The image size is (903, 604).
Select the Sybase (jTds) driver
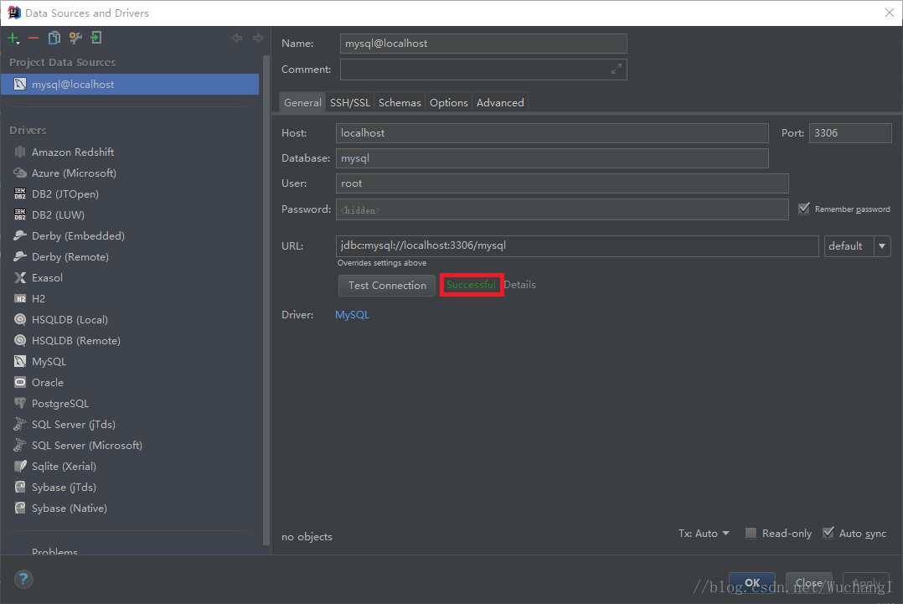[x=64, y=487]
